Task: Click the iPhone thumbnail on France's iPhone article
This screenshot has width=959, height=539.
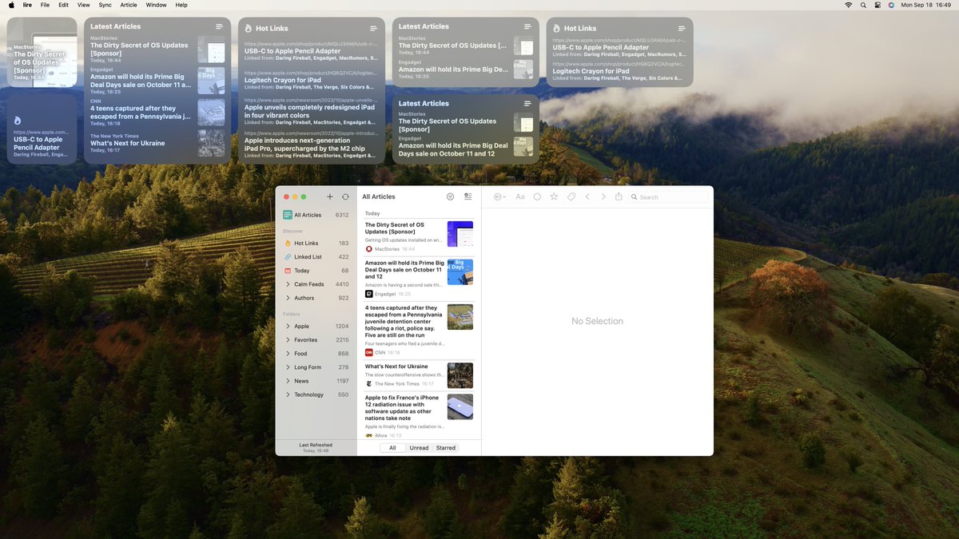Action: [x=460, y=406]
